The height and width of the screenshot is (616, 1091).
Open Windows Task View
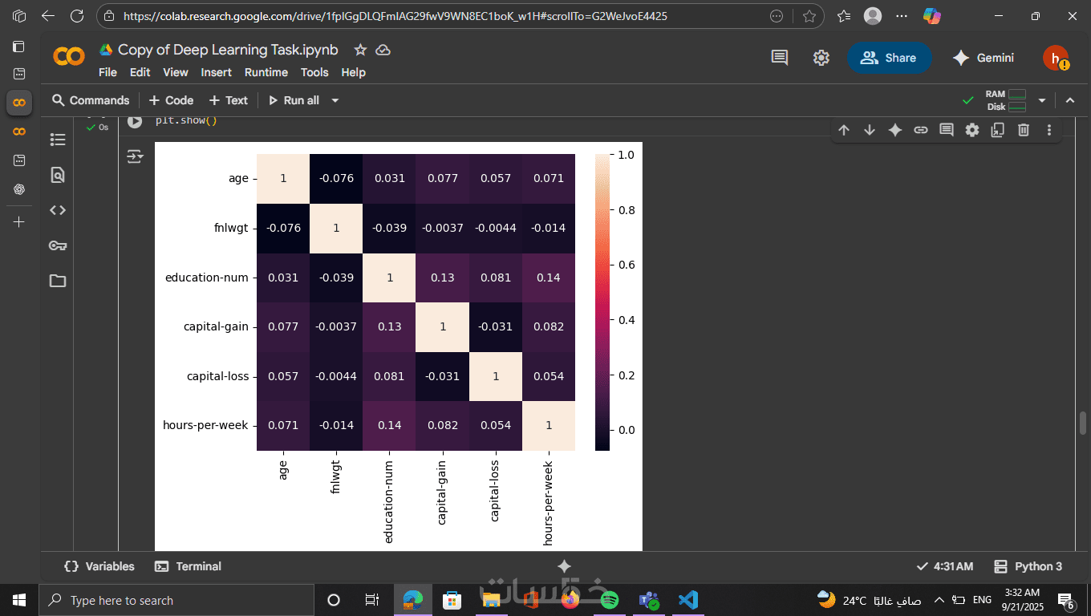pyautogui.click(x=372, y=600)
